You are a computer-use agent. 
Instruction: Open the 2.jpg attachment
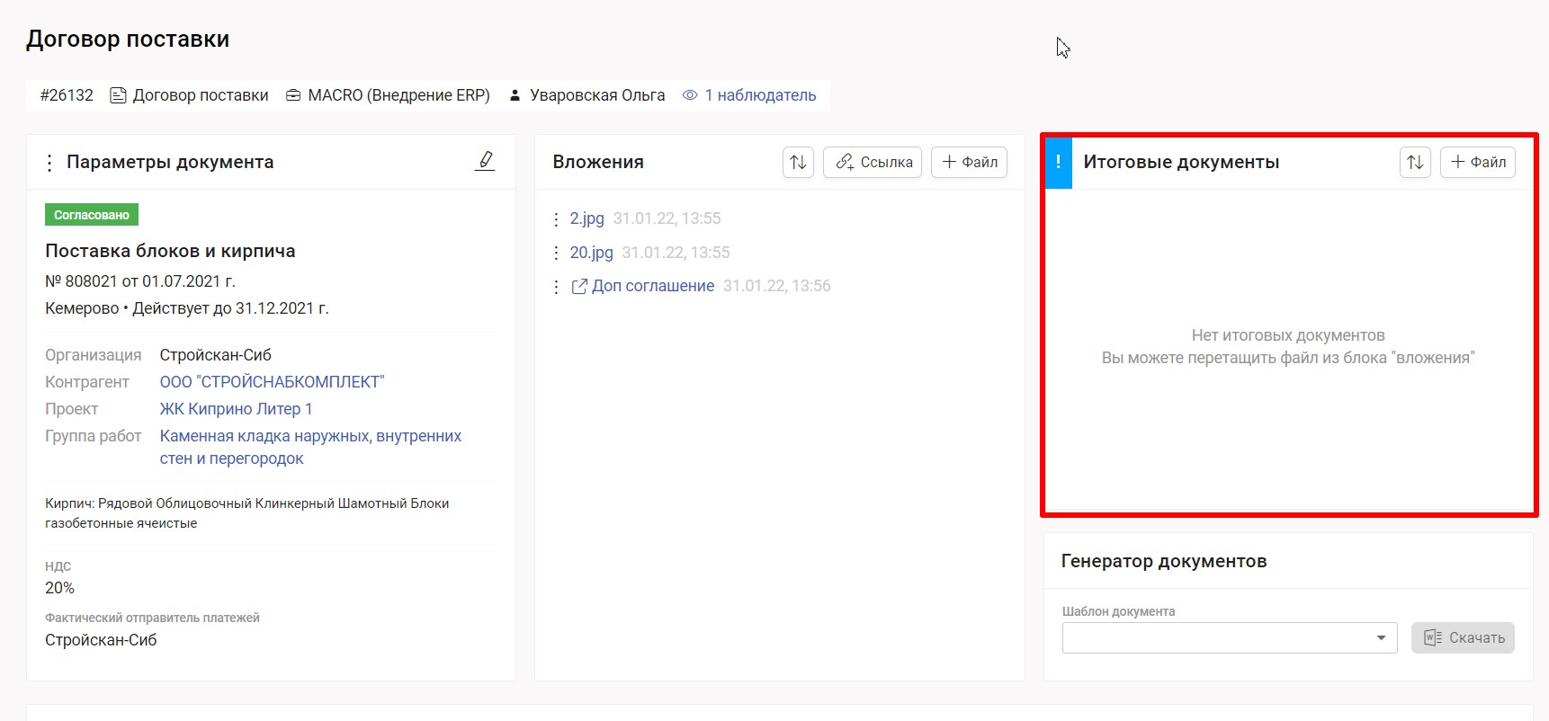pyautogui.click(x=586, y=218)
